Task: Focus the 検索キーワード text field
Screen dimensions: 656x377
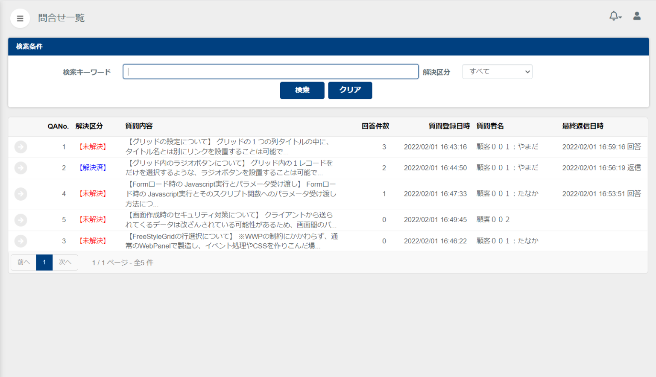Action: coord(270,72)
